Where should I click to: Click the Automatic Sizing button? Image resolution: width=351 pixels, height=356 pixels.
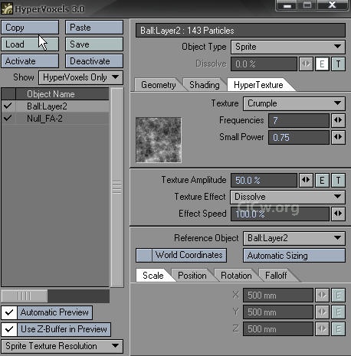294,256
